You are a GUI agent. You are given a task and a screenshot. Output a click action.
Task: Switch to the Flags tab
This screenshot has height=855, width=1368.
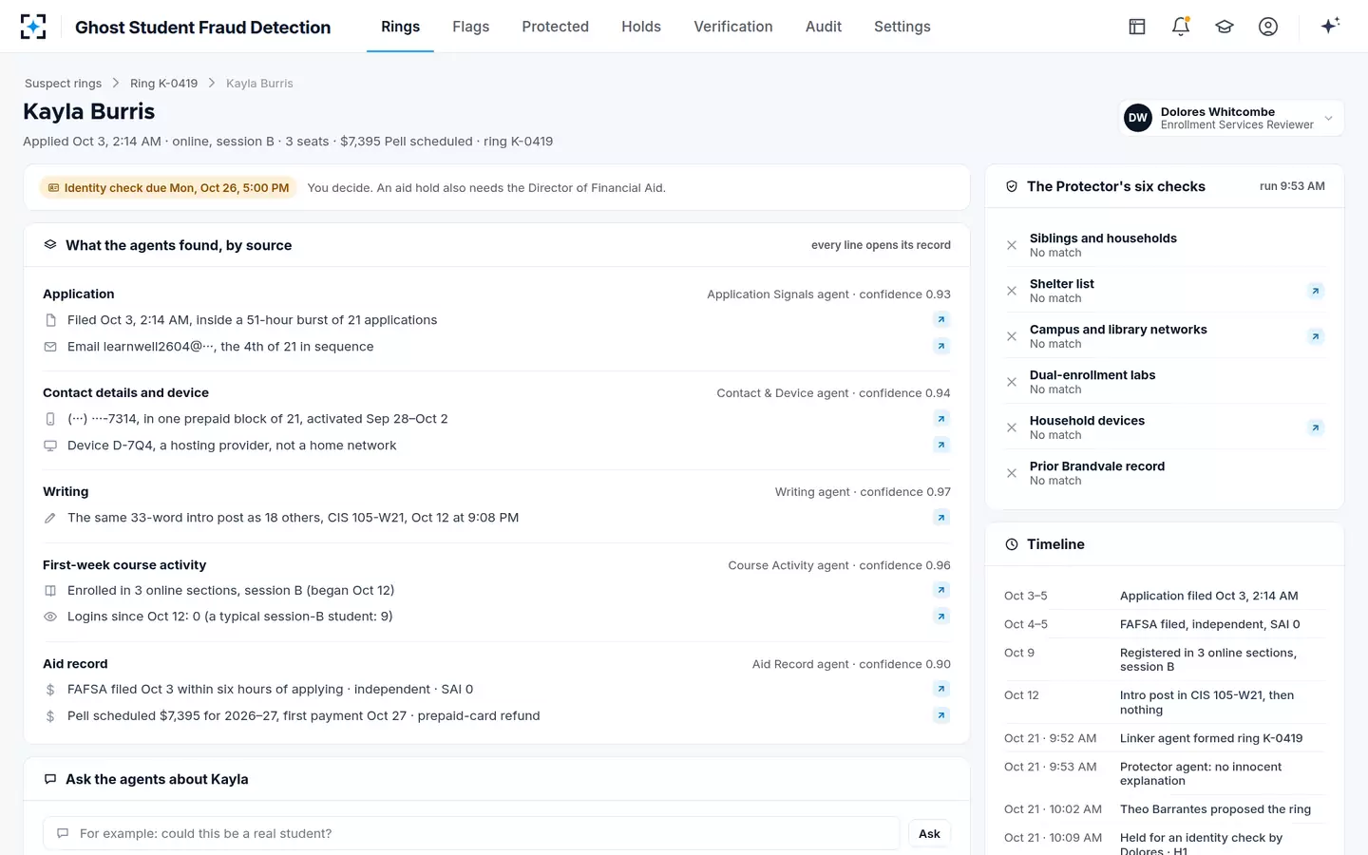[471, 27]
